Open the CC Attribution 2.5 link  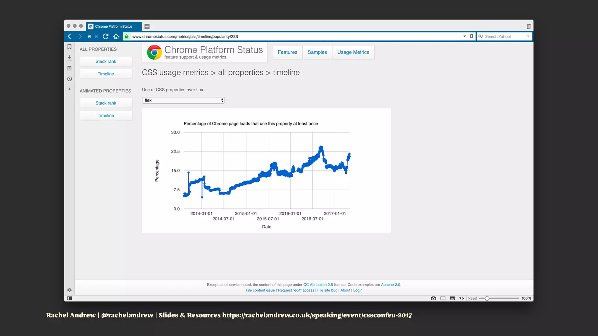coord(318,285)
